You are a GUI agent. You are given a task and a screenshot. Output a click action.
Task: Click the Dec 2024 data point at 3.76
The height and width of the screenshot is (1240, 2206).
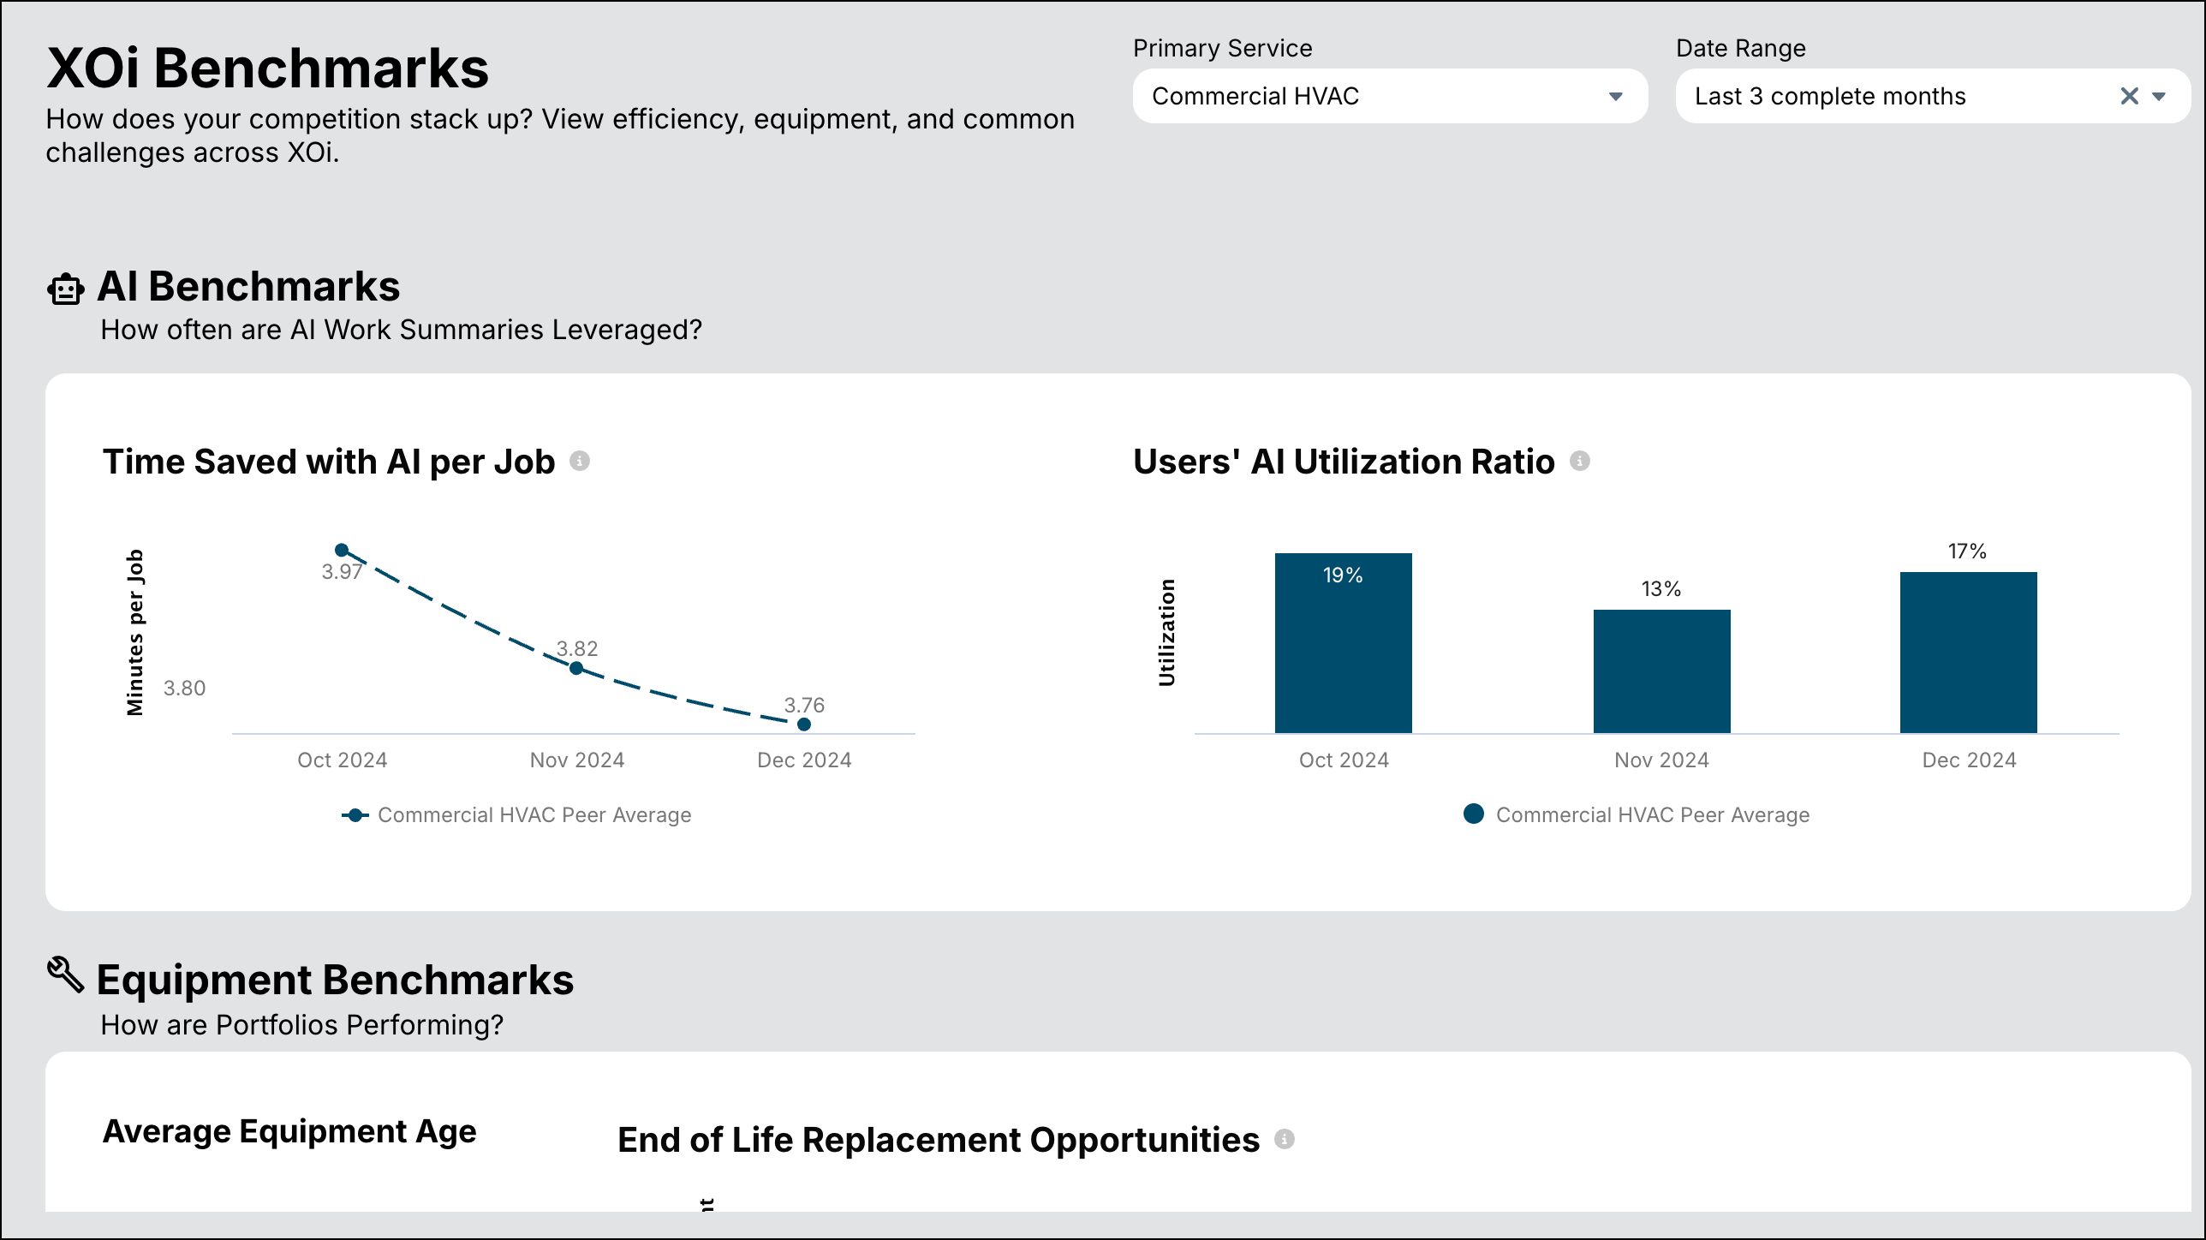(x=804, y=724)
